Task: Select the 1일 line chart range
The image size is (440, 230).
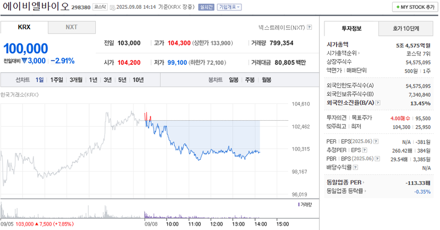Action: coord(40,80)
